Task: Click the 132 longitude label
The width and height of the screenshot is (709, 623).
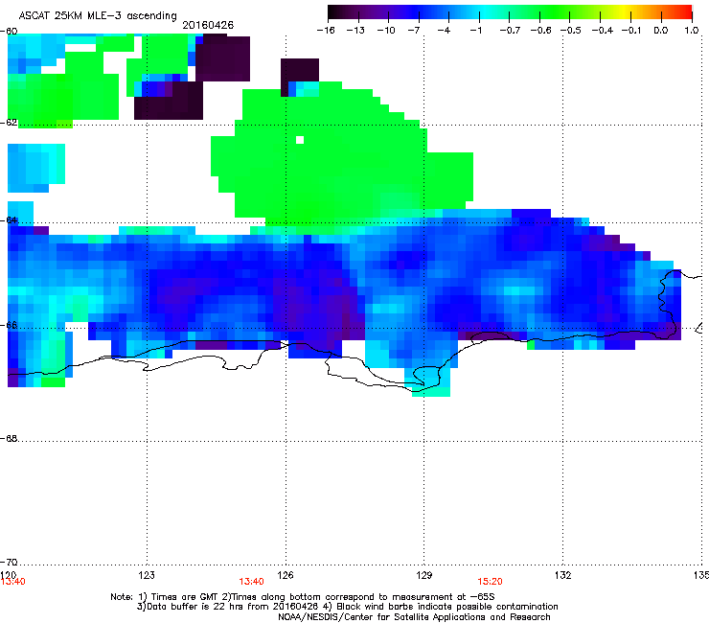Action: point(563,575)
